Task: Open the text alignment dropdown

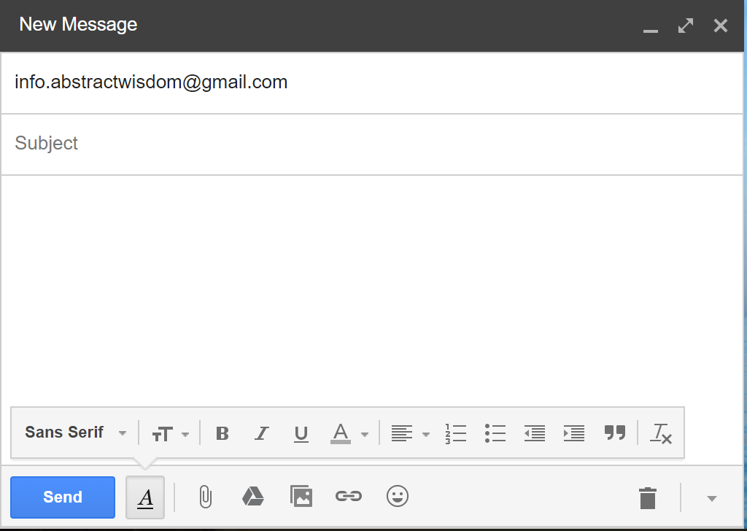Action: point(410,433)
